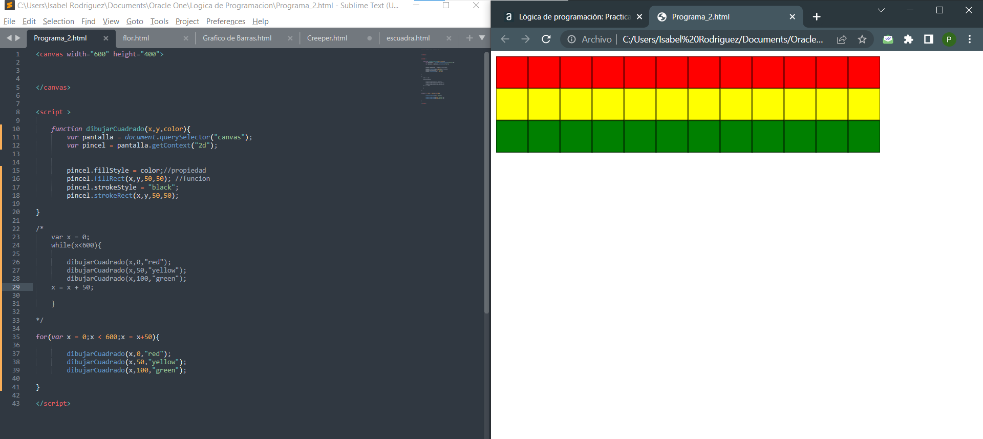
Task: Reload the page in Chrome
Action: click(546, 39)
